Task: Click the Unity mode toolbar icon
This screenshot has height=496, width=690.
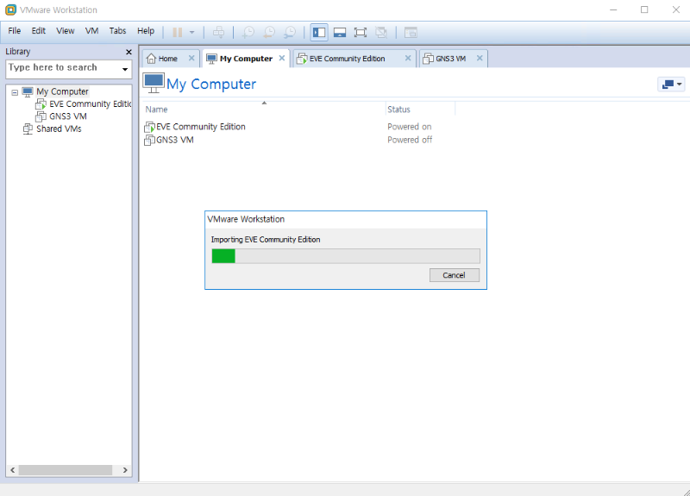Action: click(x=381, y=32)
